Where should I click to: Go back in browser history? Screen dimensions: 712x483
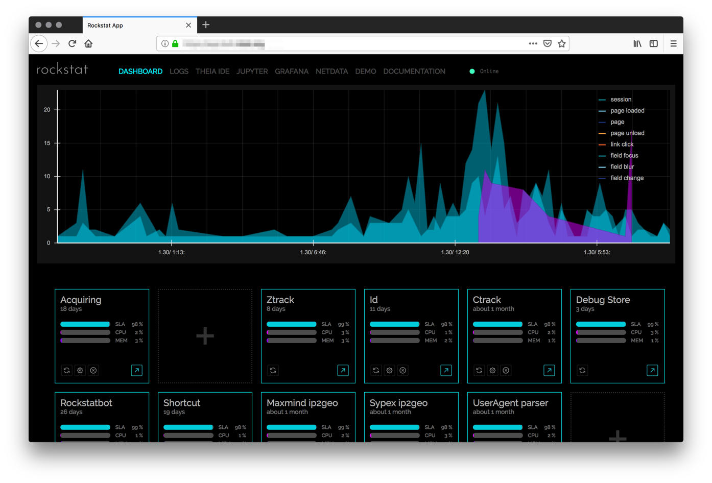(x=39, y=44)
